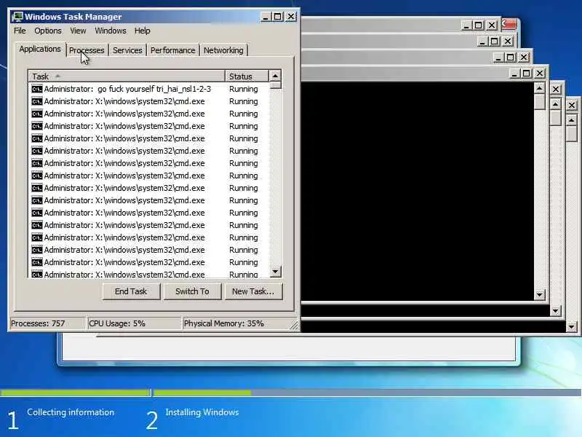Open the Windows menu

coord(111,31)
